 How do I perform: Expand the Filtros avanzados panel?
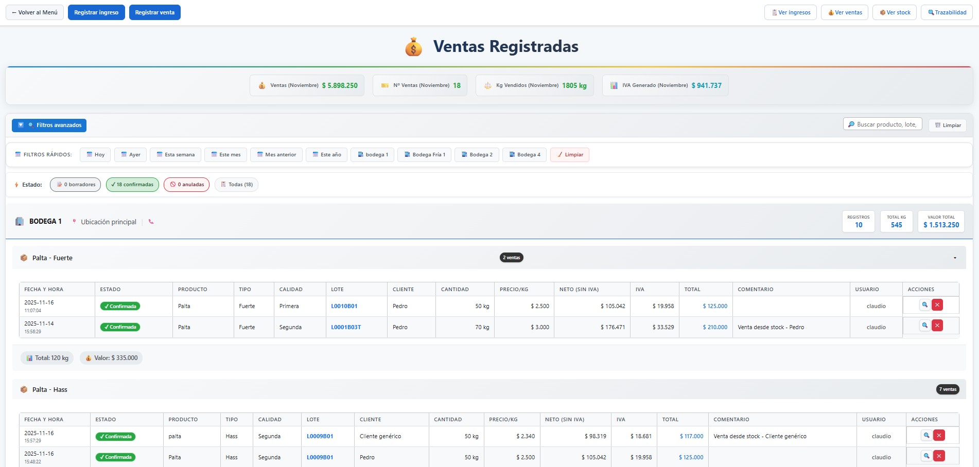(49, 125)
